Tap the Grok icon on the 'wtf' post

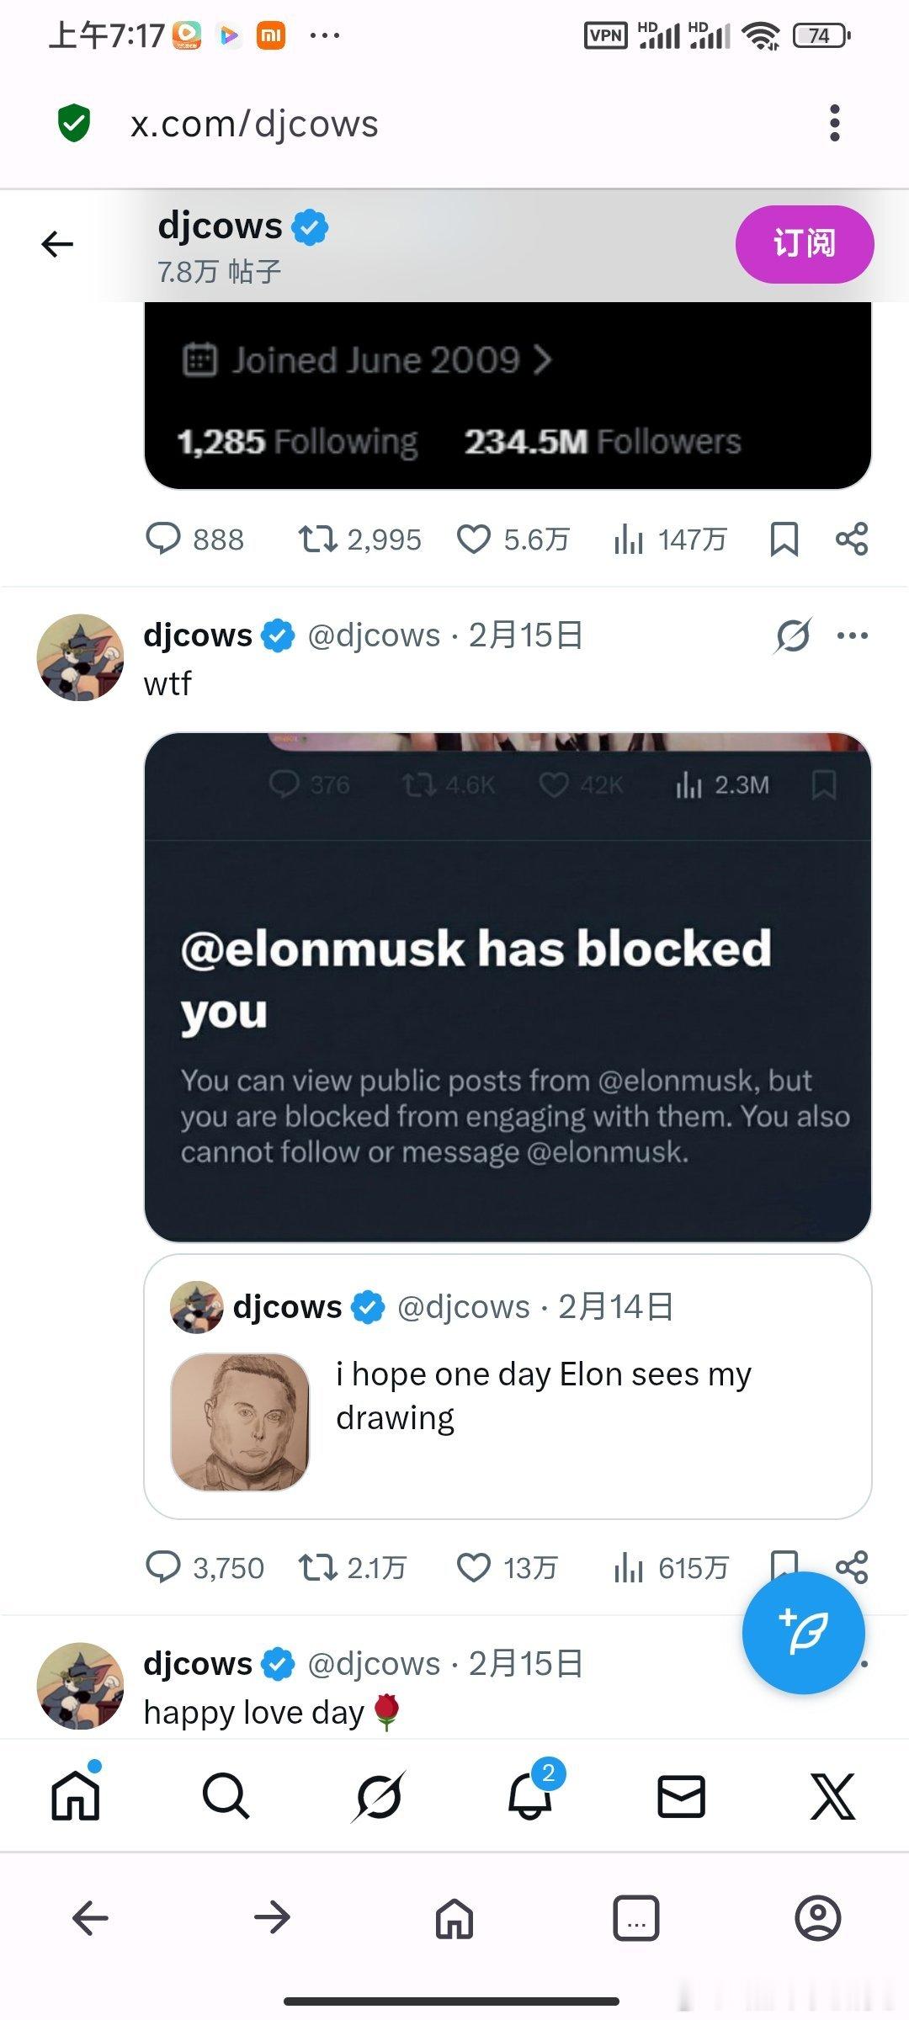pyautogui.click(x=793, y=635)
